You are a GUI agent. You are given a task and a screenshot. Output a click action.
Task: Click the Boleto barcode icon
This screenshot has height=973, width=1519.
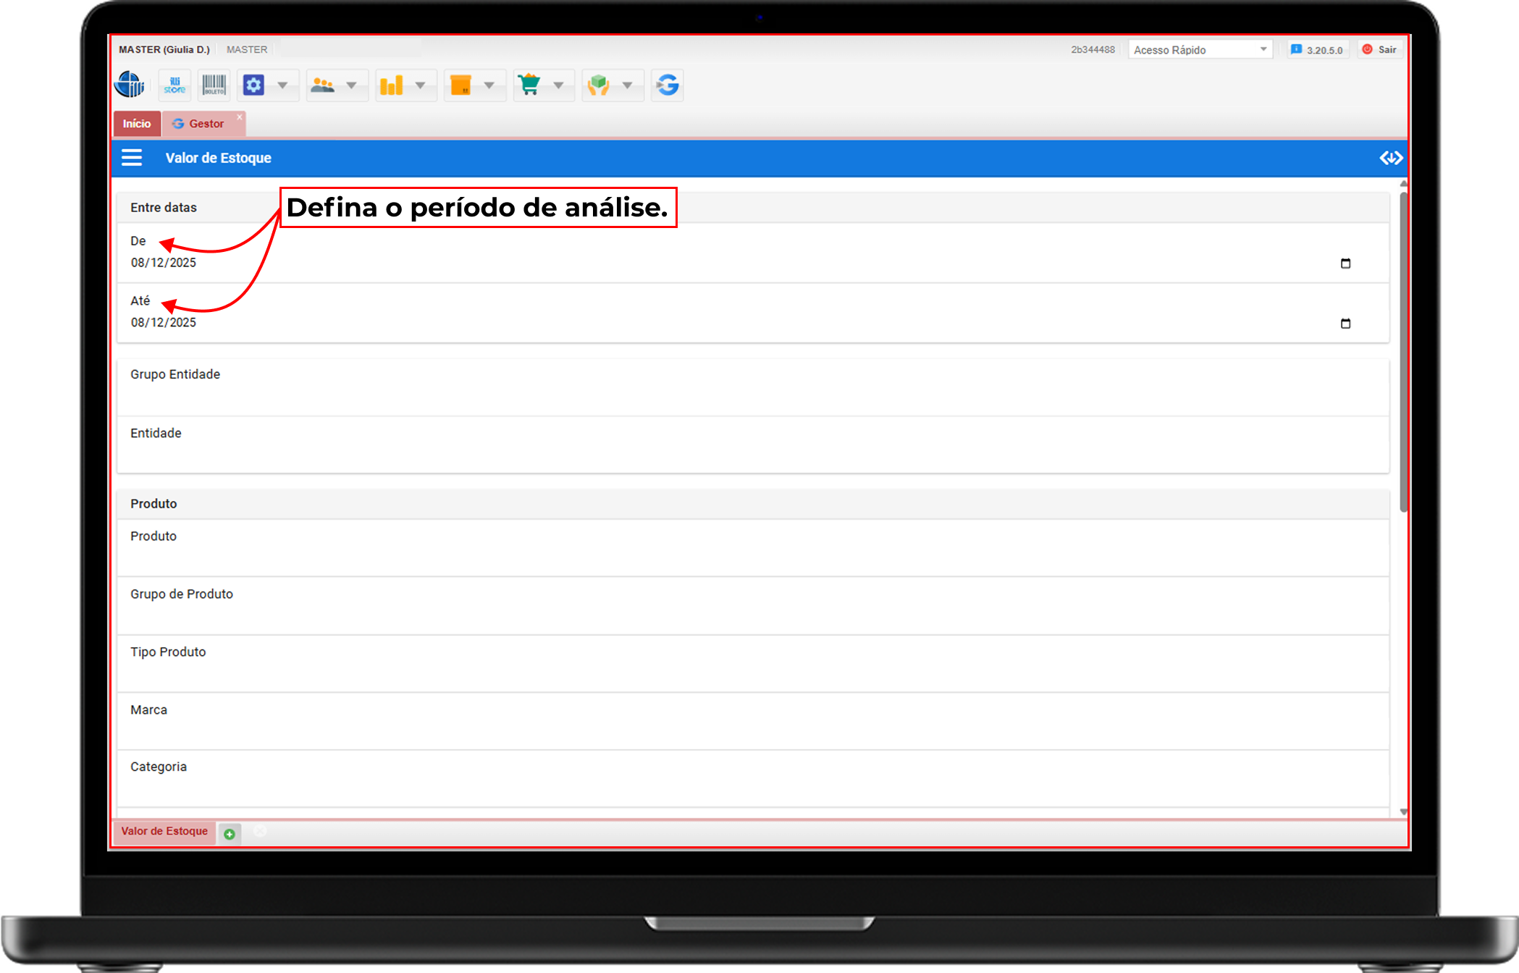click(x=214, y=85)
